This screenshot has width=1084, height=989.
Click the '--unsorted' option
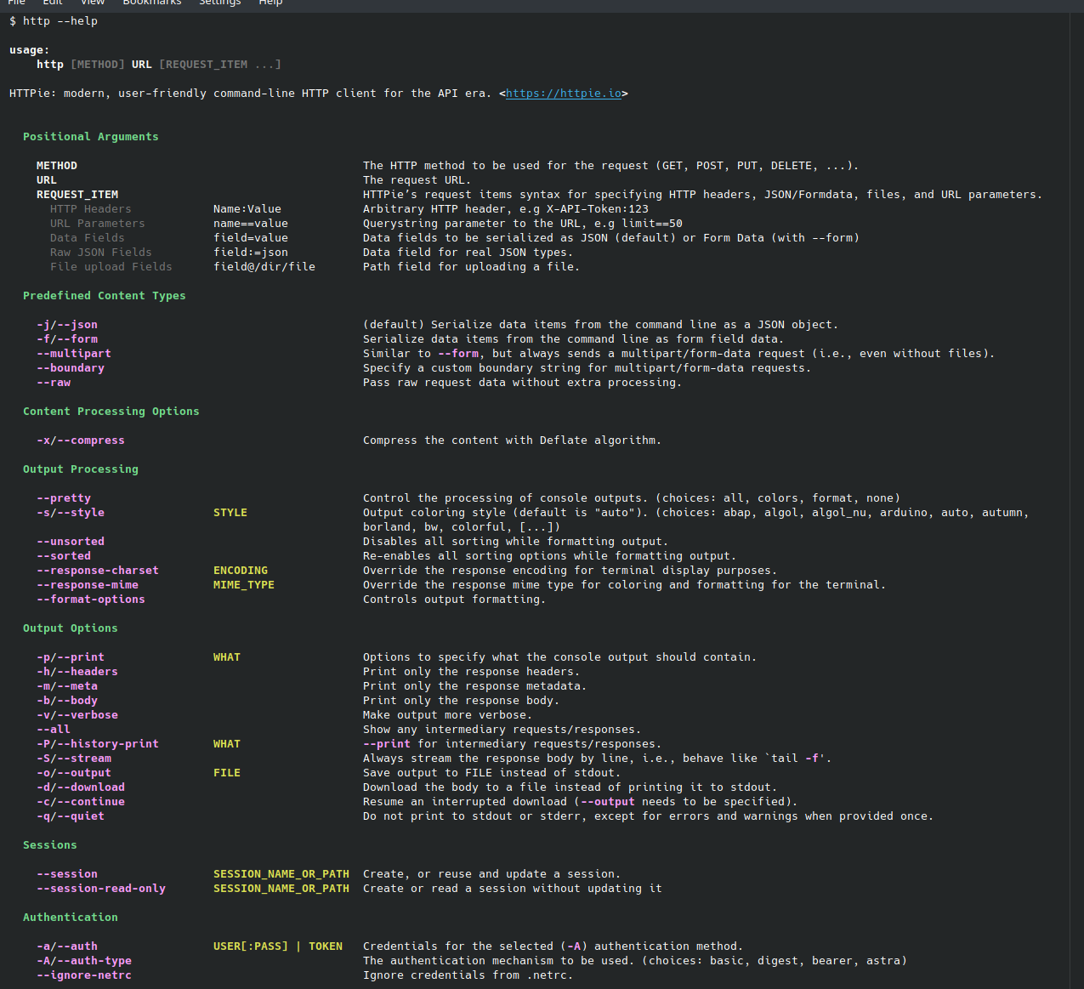tap(71, 542)
